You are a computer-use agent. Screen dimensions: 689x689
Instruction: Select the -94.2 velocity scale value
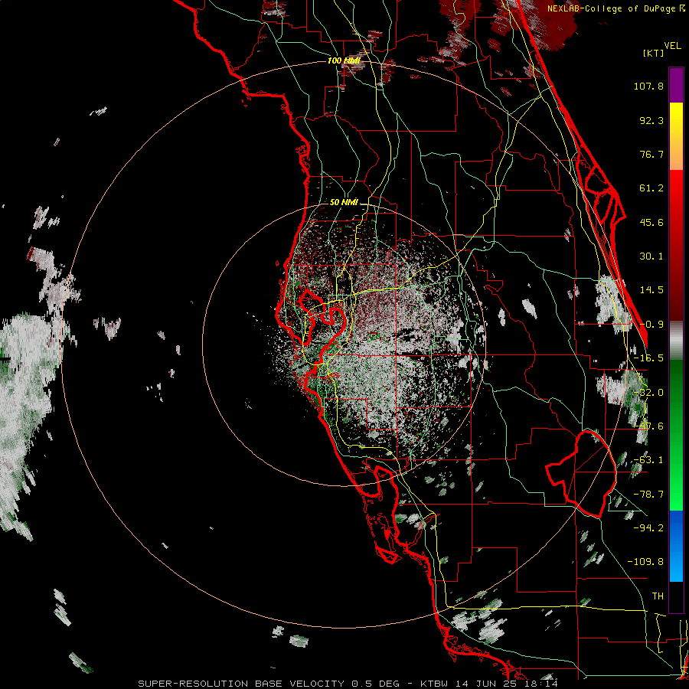[648, 527]
